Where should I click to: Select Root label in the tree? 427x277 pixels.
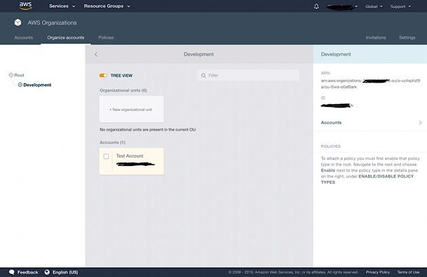19,74
